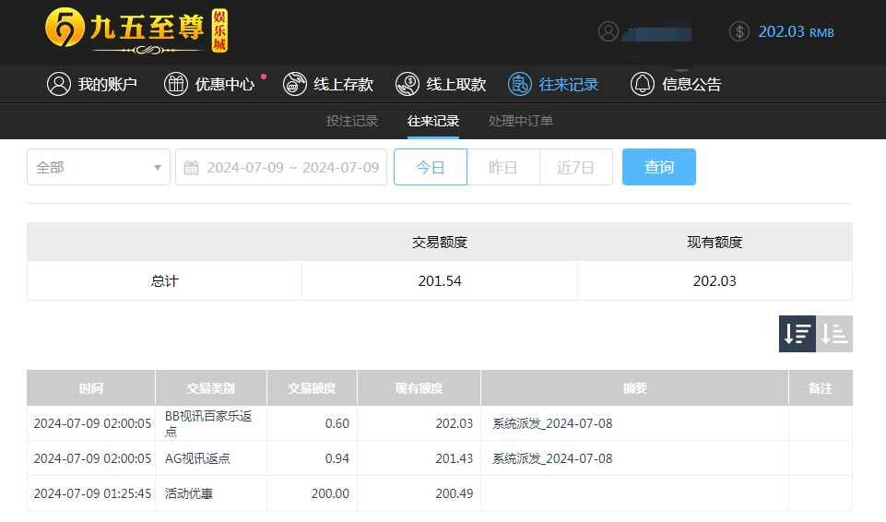Open the date range picker field
Viewport: 886px width, 522px height.
click(x=281, y=167)
